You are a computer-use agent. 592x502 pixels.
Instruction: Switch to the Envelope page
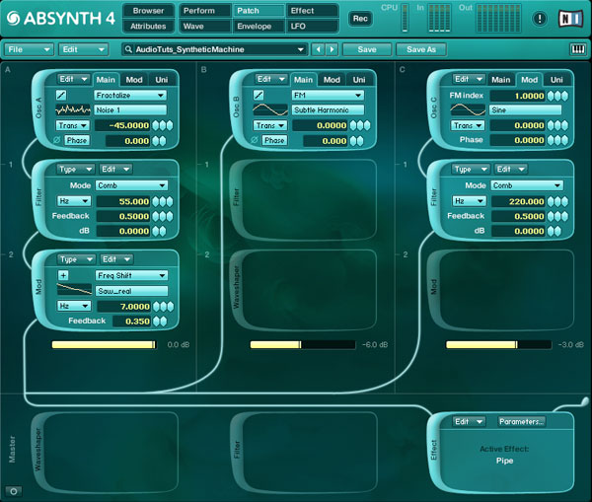[259, 26]
